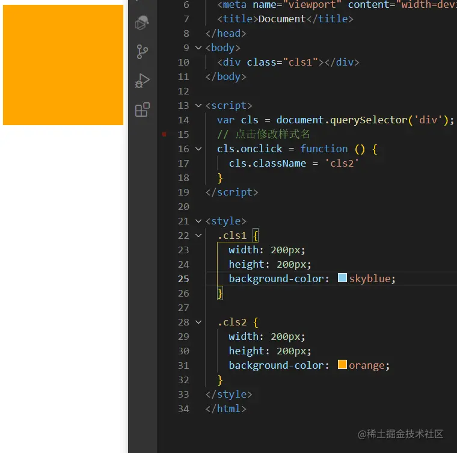Open the skyblue color swatch picker
Screen dimensions: 457x453
(x=342, y=277)
